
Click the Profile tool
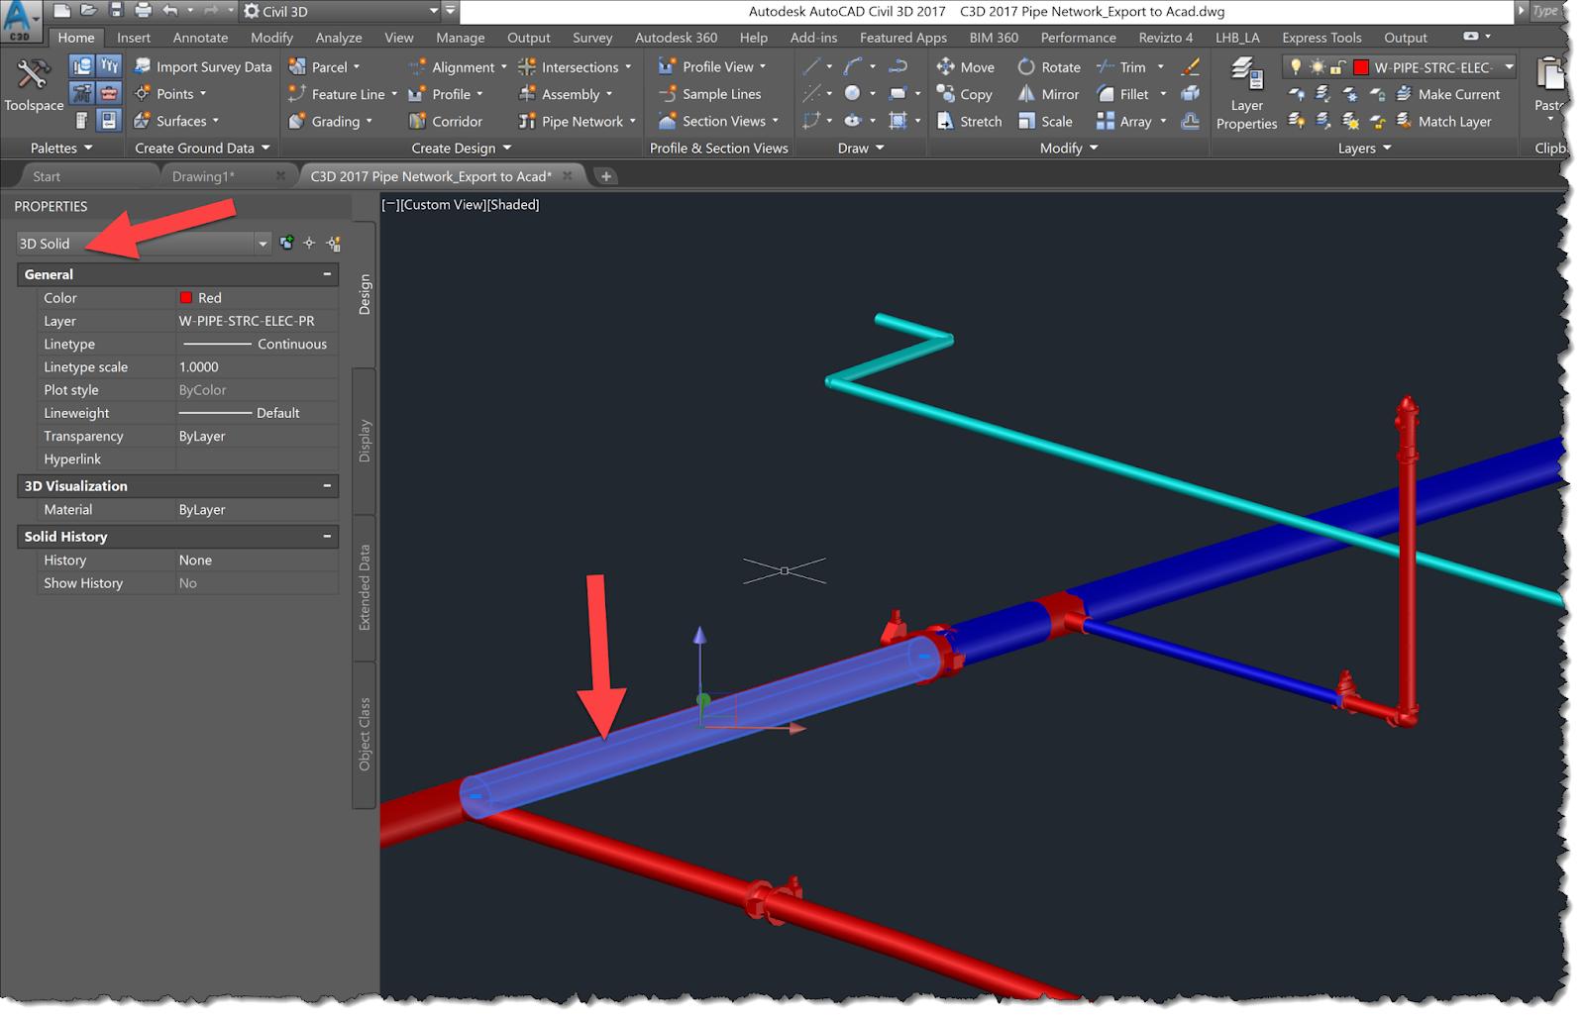[446, 94]
